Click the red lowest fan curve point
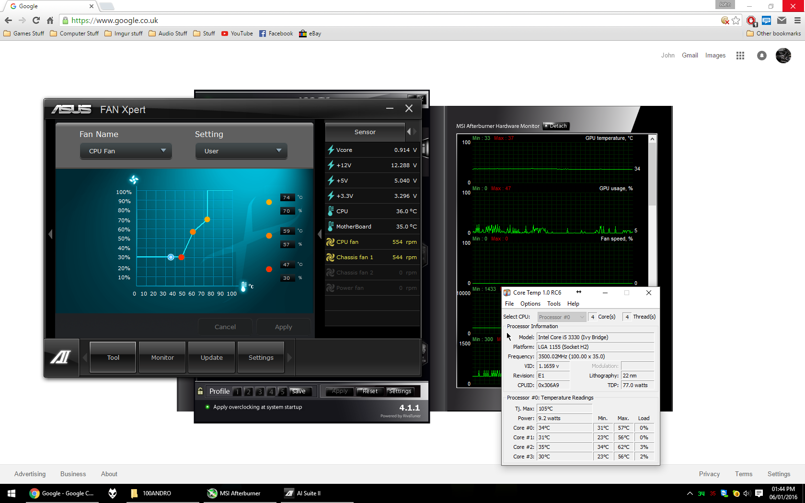 (182, 257)
